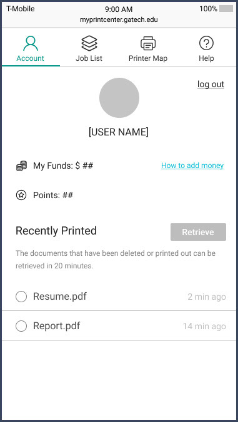The image size is (238, 422).
Task: Click the star icon beside Points
Action: 21,196
